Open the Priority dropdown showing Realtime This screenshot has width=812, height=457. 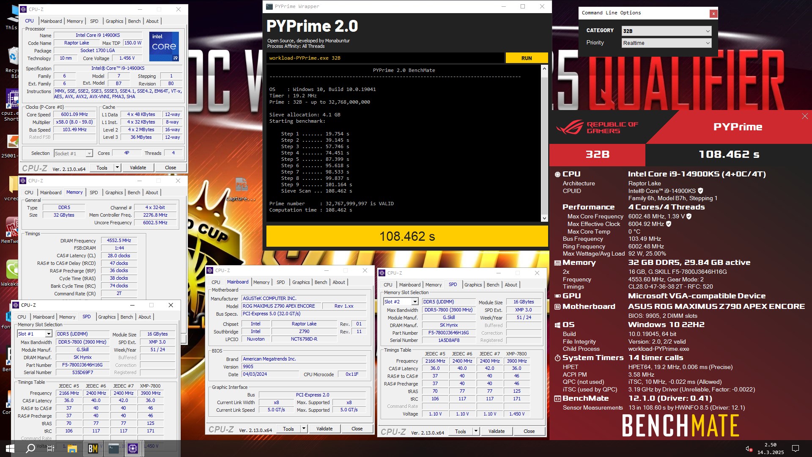coord(667,43)
